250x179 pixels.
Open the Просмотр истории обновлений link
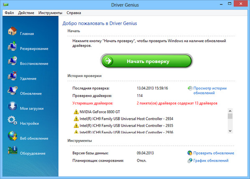[210, 90]
